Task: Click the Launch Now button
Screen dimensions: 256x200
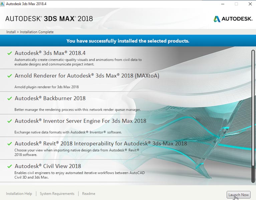Action: click(238, 195)
